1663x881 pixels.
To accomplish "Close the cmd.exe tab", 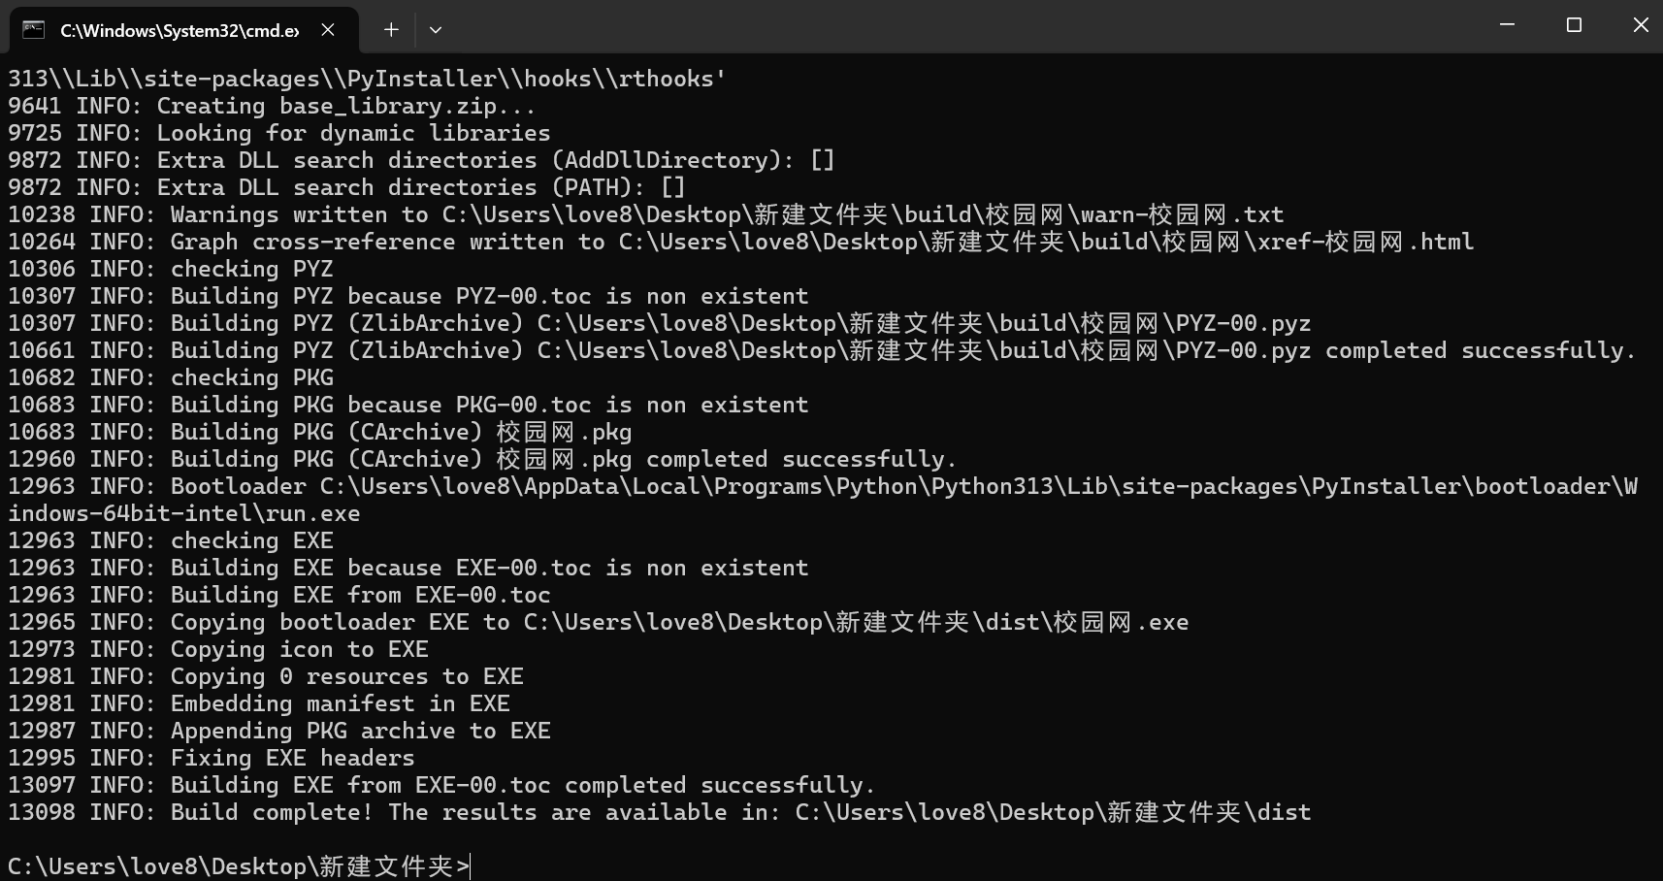I will click(328, 30).
